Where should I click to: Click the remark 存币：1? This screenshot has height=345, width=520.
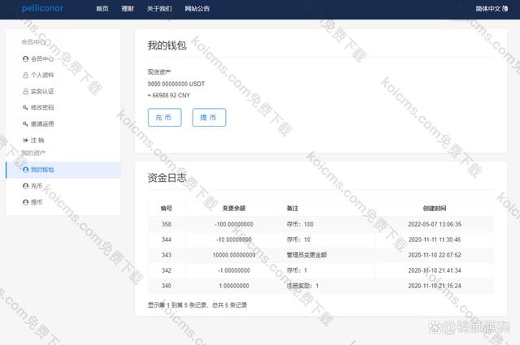click(297, 270)
